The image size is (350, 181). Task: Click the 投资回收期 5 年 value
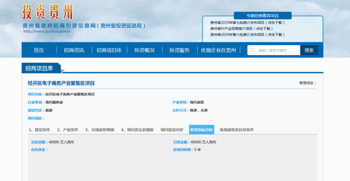point(197,150)
